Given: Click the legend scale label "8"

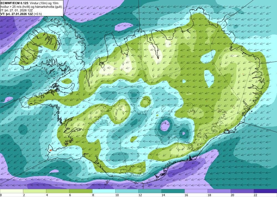Looking at the screenshot, I should click(93, 195).
